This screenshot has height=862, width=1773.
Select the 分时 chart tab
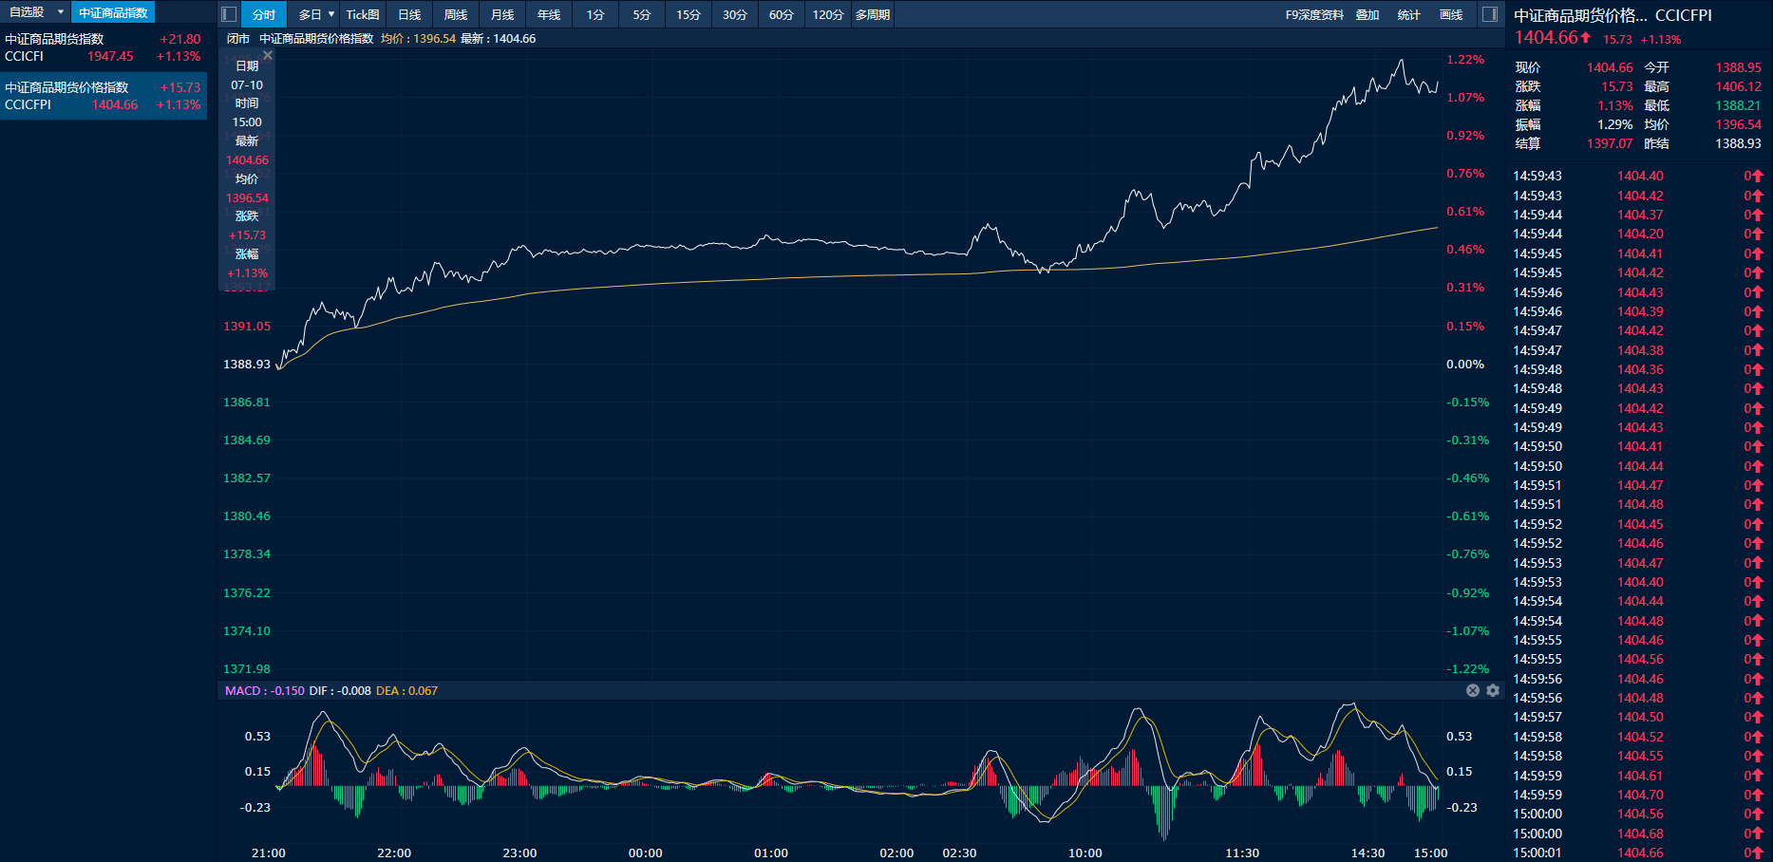(264, 14)
